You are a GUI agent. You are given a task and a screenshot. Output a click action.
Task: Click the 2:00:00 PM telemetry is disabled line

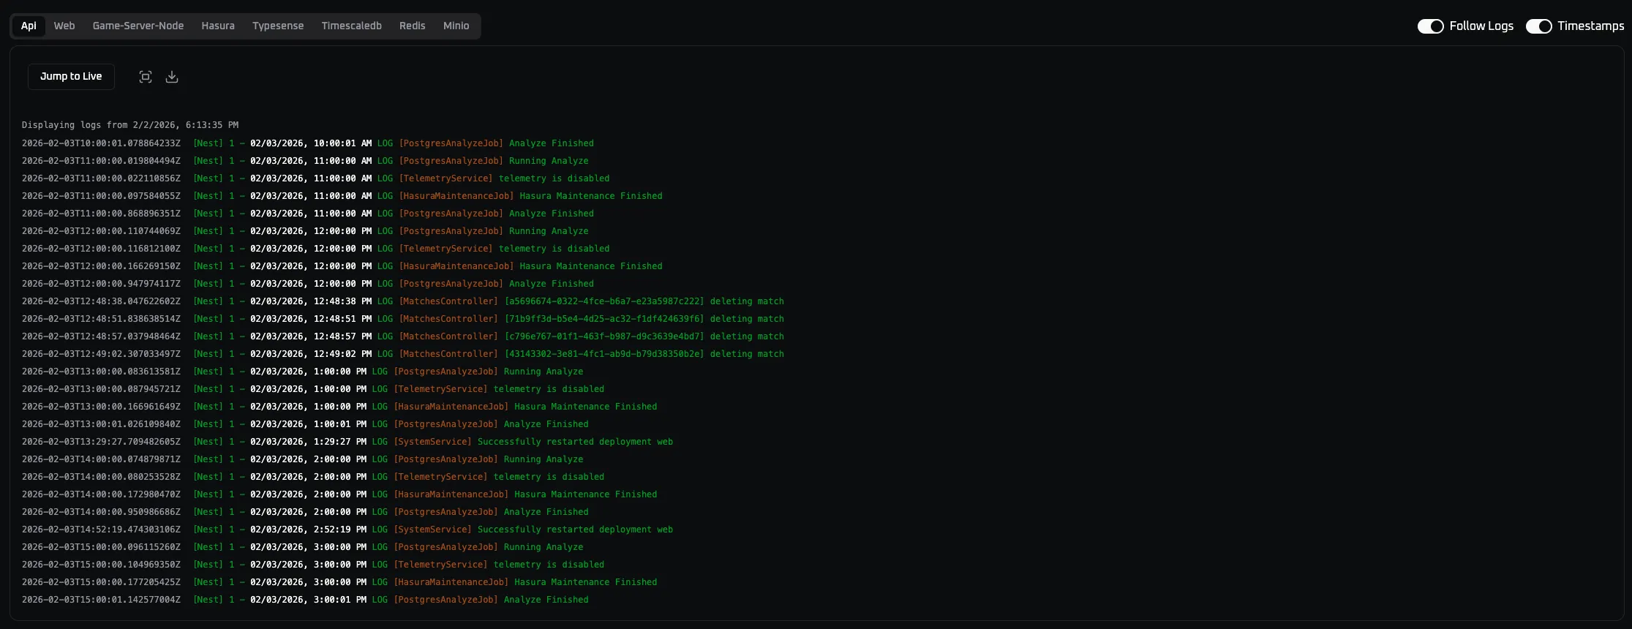click(x=313, y=477)
